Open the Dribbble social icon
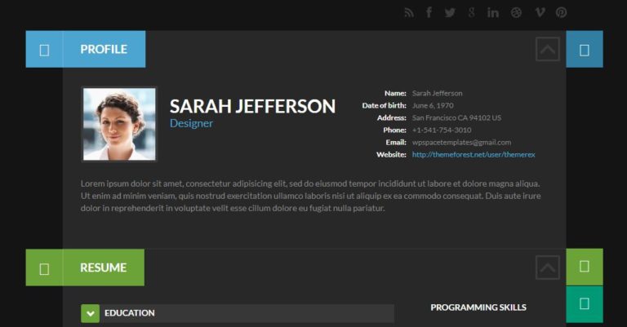Viewport: 627px width, 327px height. (516, 13)
